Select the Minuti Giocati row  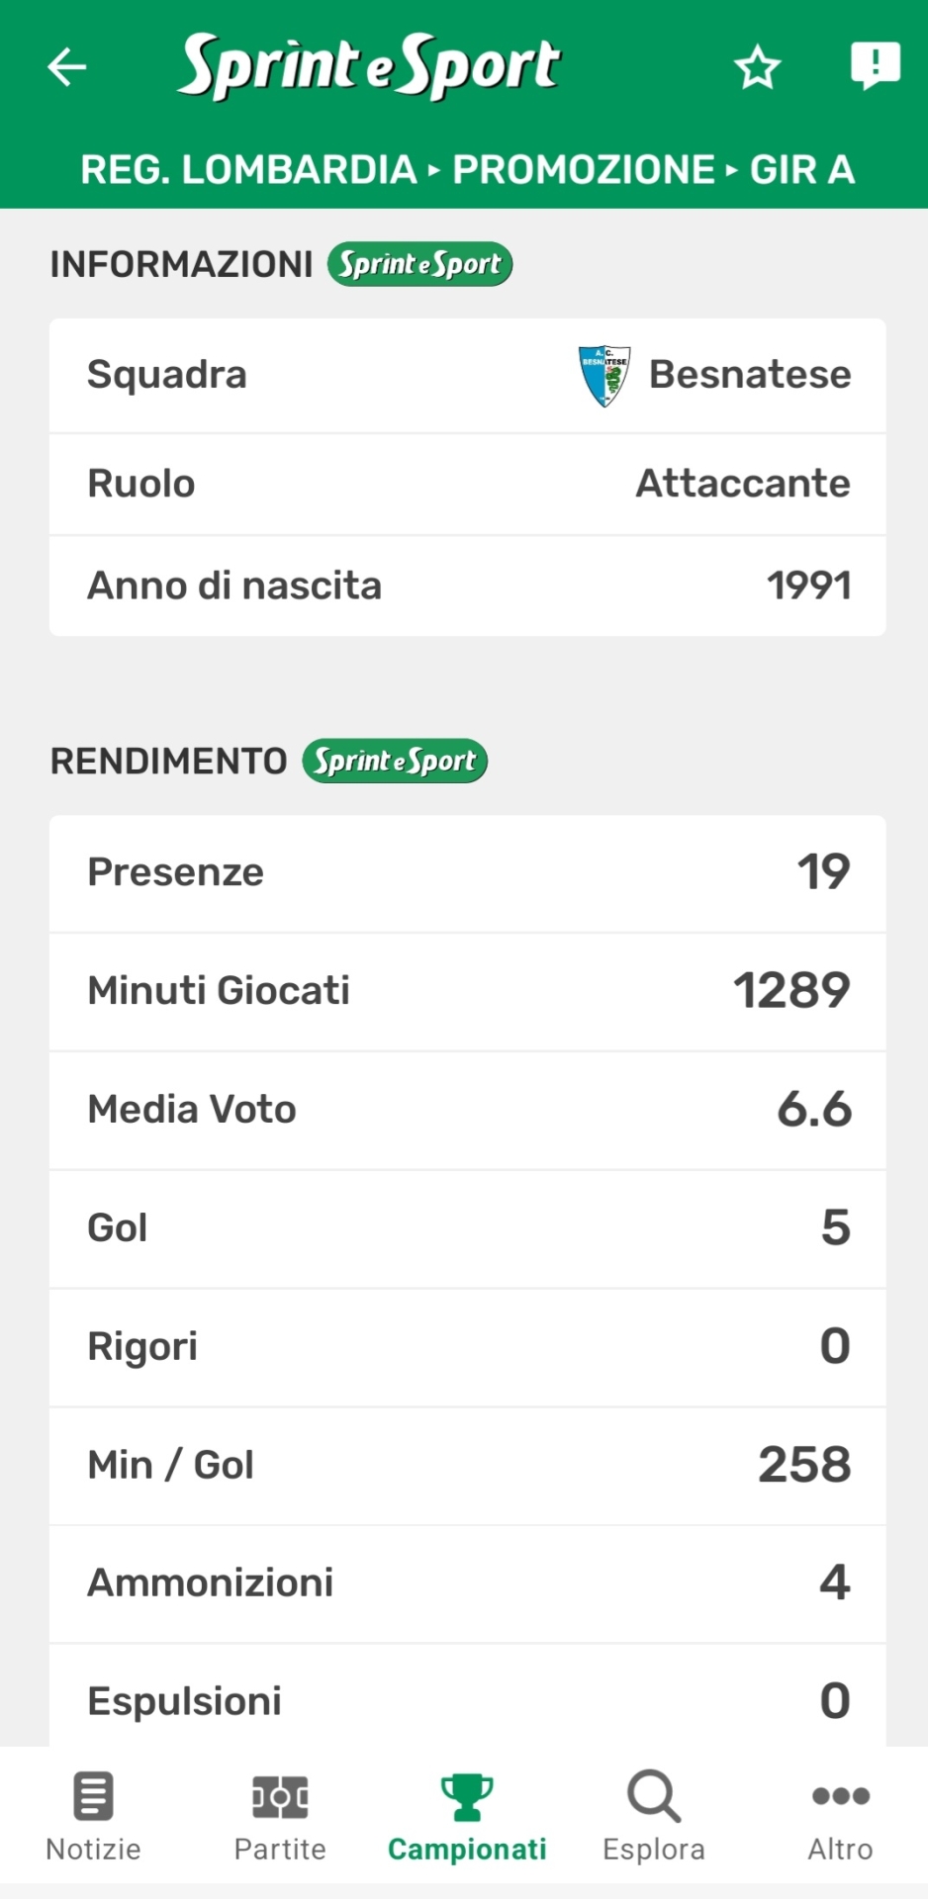[x=467, y=991]
